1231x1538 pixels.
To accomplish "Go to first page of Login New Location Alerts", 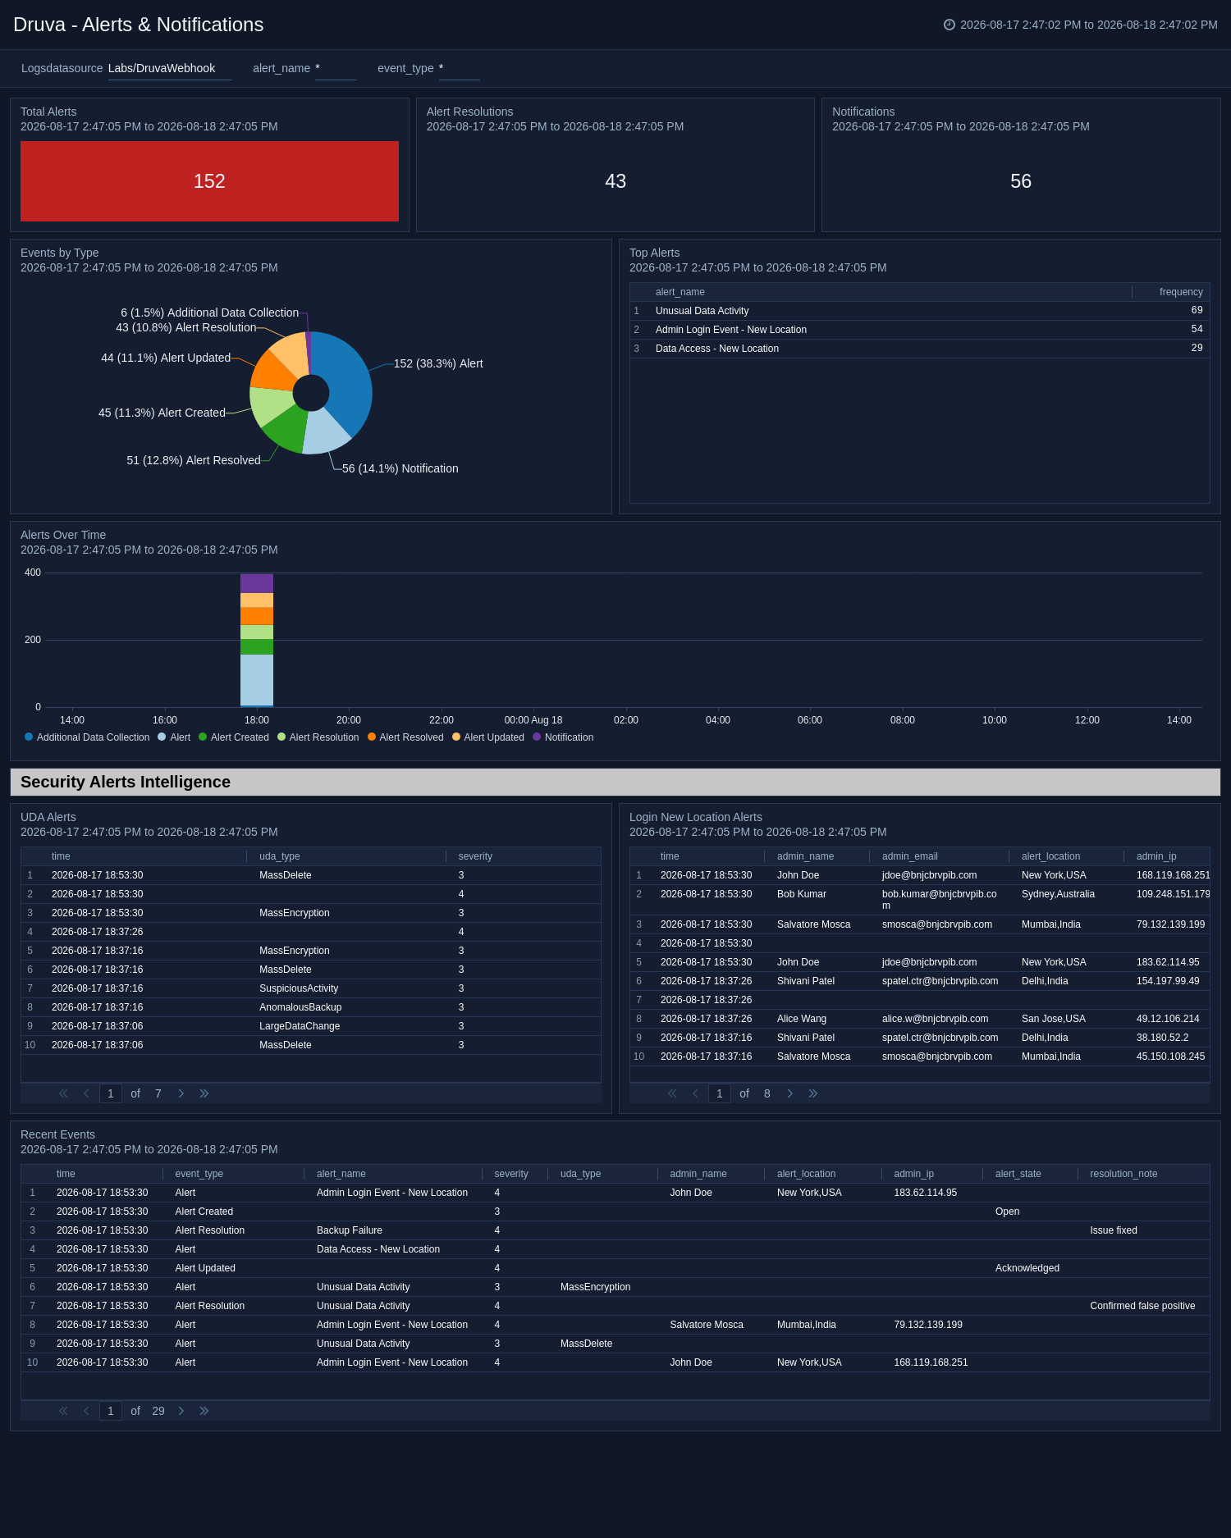I will coord(672,1093).
